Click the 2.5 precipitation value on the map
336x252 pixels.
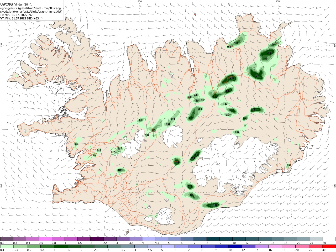pyautogui.click(x=232, y=78)
